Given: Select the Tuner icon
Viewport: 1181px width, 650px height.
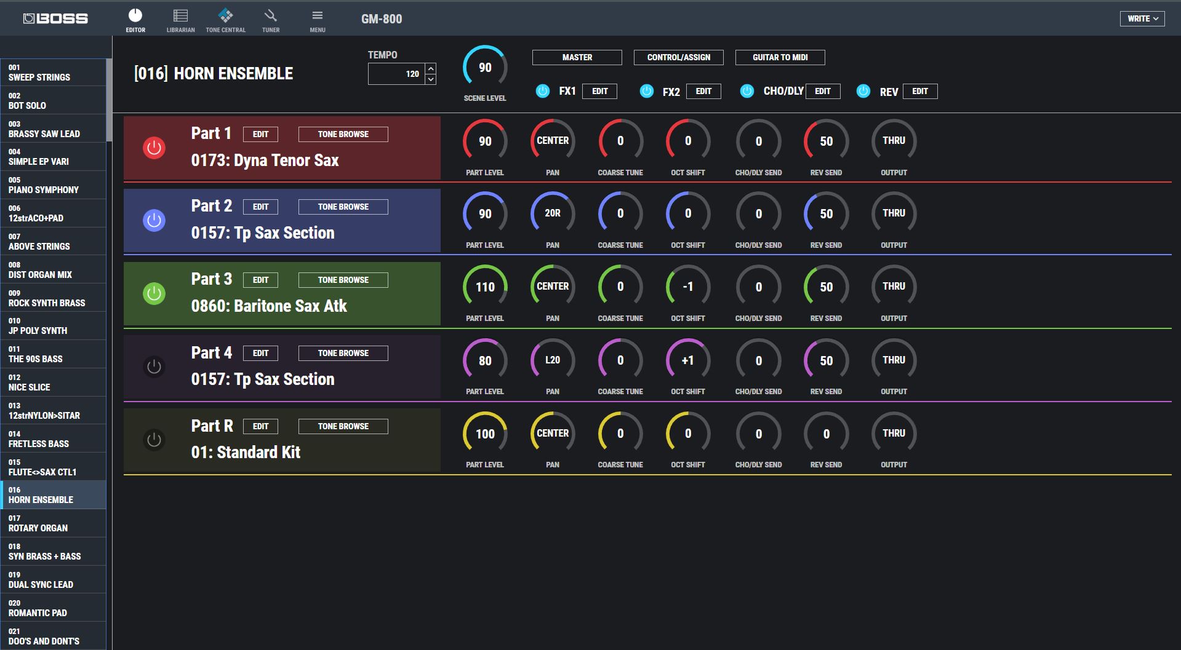Looking at the screenshot, I should (x=271, y=18).
